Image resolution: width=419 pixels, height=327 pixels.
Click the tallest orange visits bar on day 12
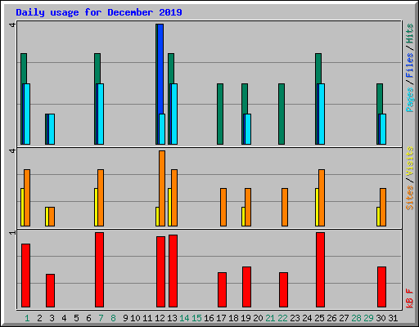162,188
